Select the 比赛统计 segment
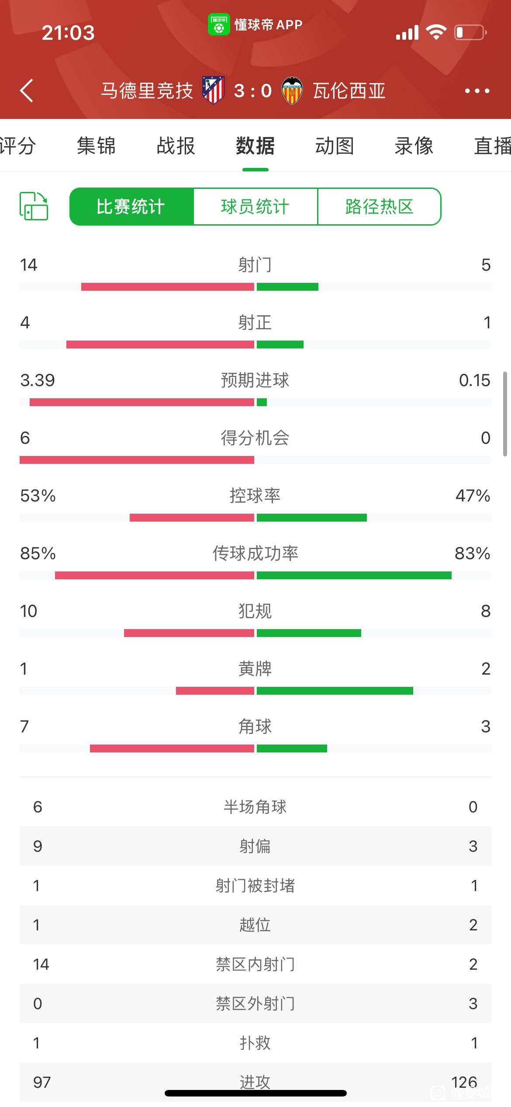The height and width of the screenshot is (1107, 511). coord(131,207)
